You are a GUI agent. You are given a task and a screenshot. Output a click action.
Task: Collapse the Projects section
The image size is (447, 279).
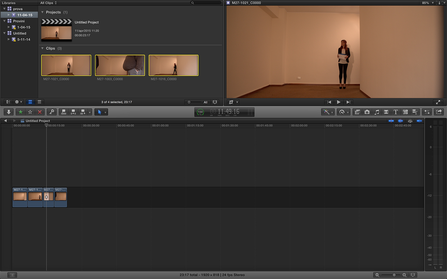[42, 12]
